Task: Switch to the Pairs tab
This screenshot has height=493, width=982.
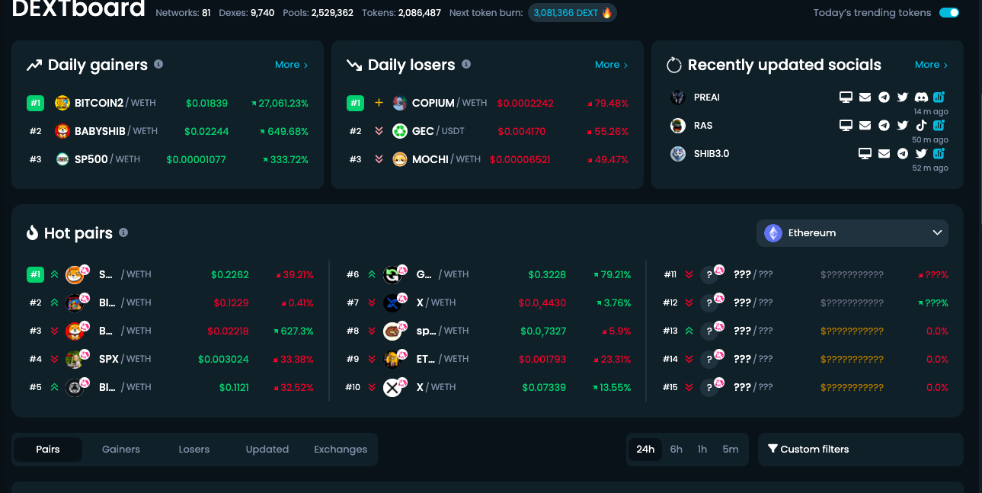Action: coord(48,449)
